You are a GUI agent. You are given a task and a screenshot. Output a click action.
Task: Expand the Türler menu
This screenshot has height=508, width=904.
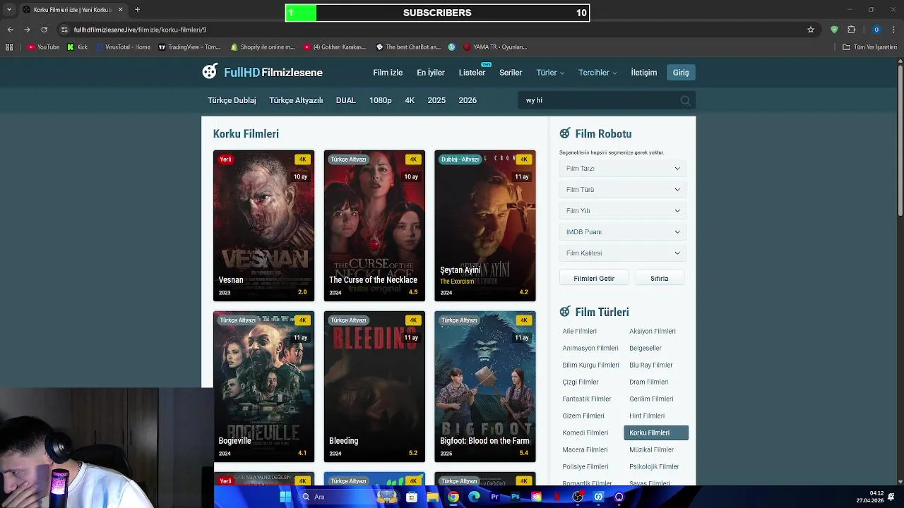550,73
